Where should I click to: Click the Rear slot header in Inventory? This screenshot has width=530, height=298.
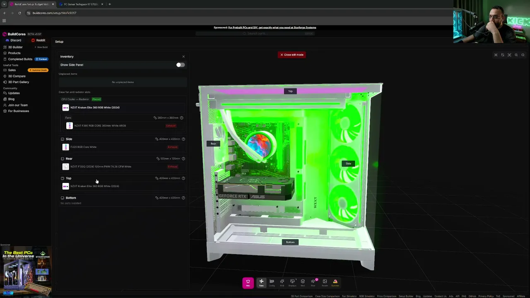pos(69,159)
